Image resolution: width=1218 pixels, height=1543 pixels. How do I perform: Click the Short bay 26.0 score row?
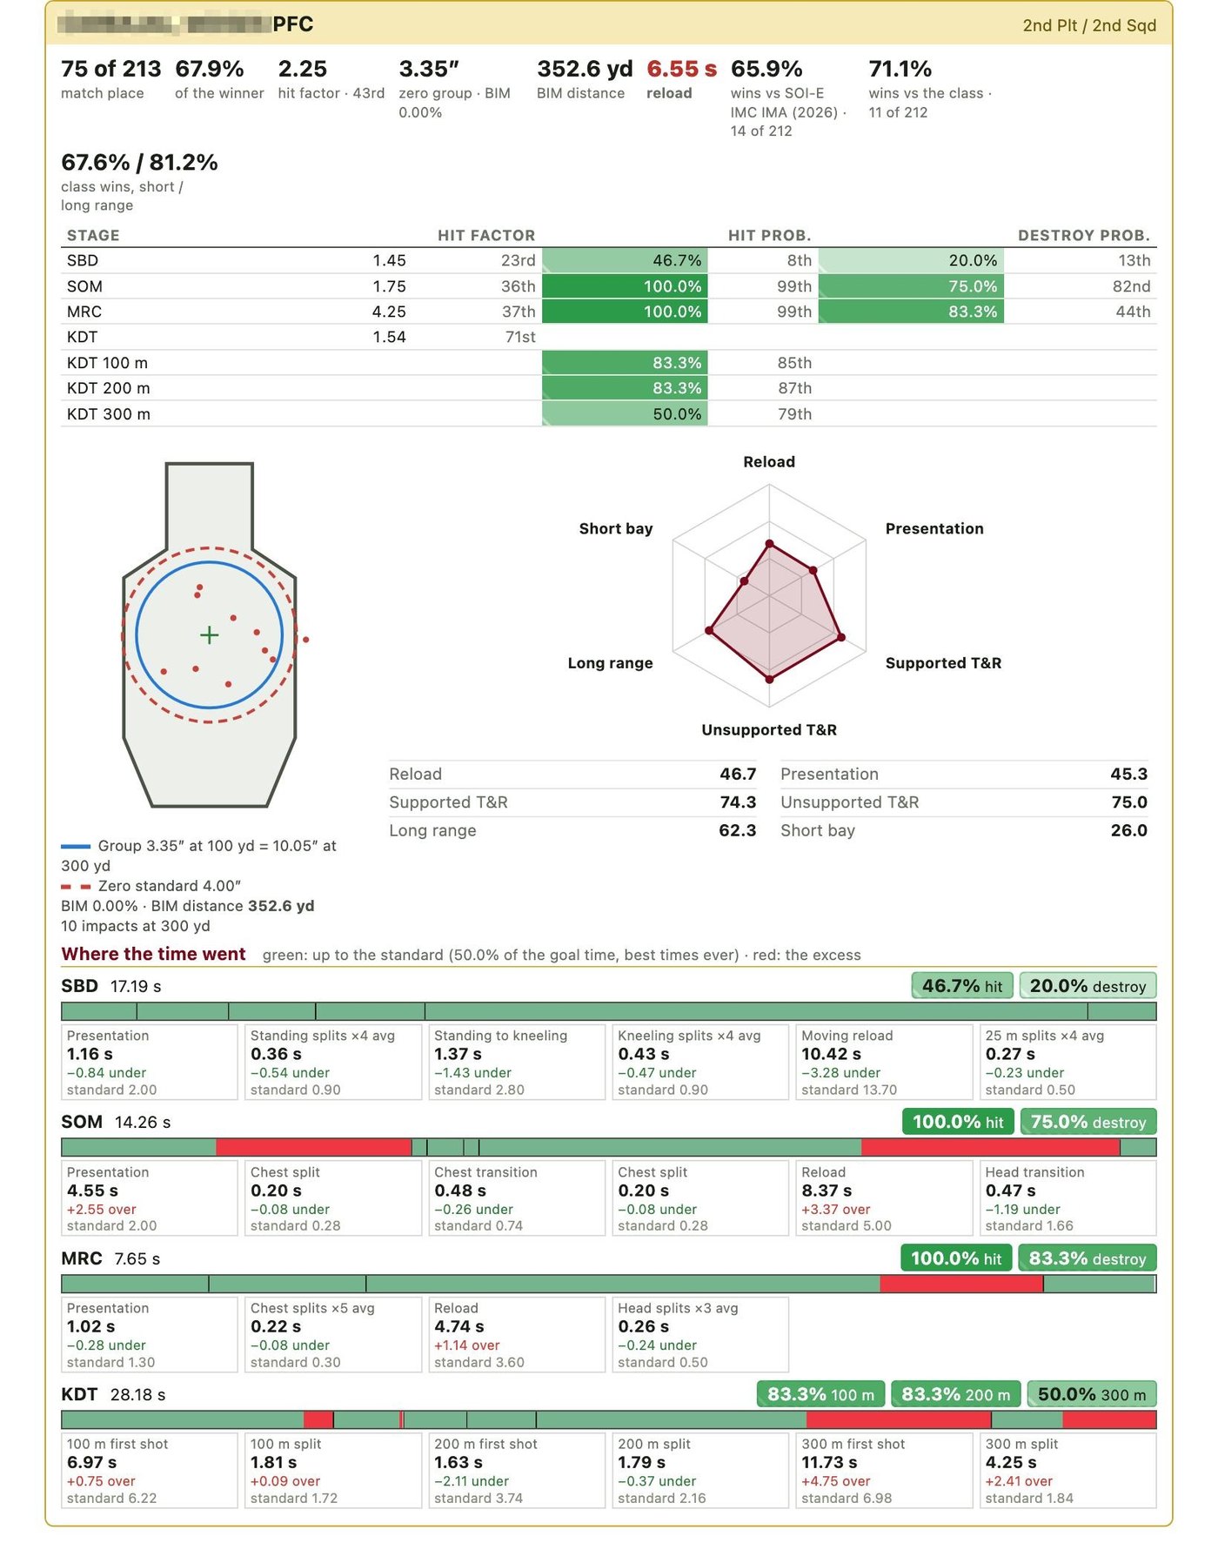pos(964,830)
